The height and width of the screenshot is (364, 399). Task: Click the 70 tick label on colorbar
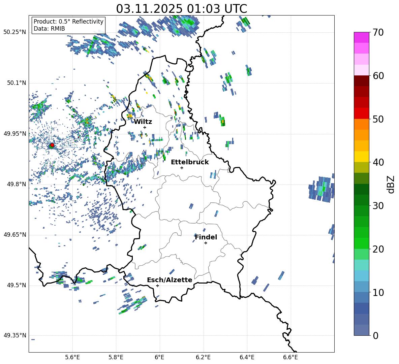pyautogui.click(x=378, y=33)
